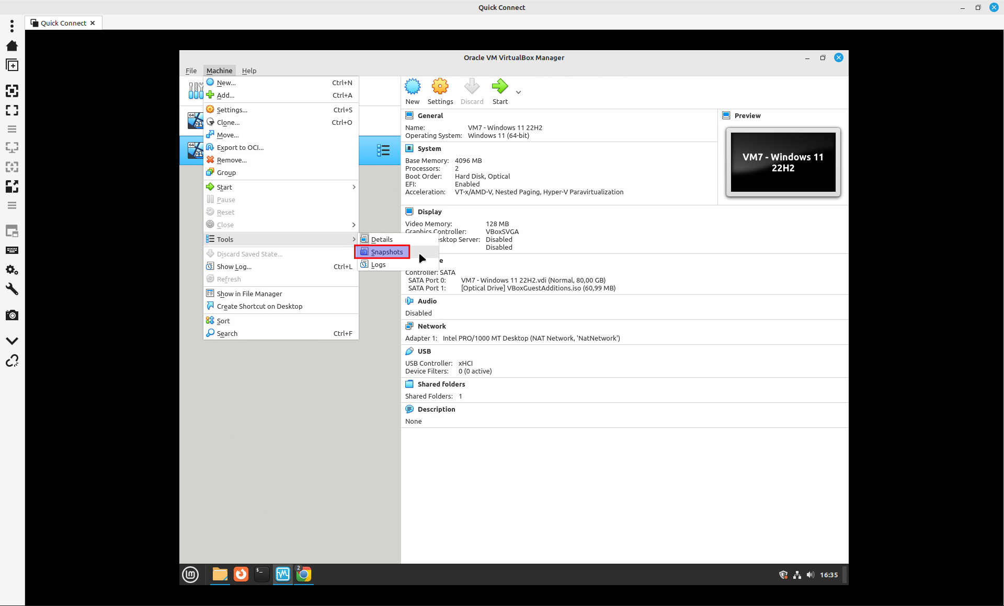Collapse sidebar with the down chevron
Image resolution: width=1004 pixels, height=606 pixels.
click(x=12, y=341)
